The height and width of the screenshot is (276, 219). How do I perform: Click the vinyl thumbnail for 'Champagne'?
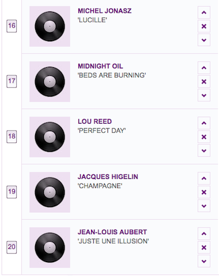tap(50, 192)
